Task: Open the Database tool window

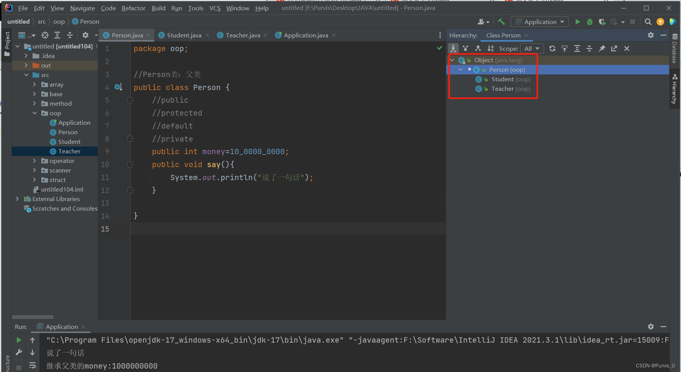Action: pos(675,48)
